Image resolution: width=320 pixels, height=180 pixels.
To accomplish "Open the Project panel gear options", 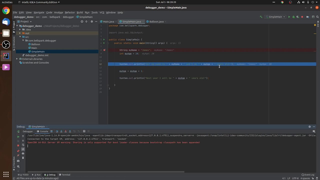I will coord(92,21).
